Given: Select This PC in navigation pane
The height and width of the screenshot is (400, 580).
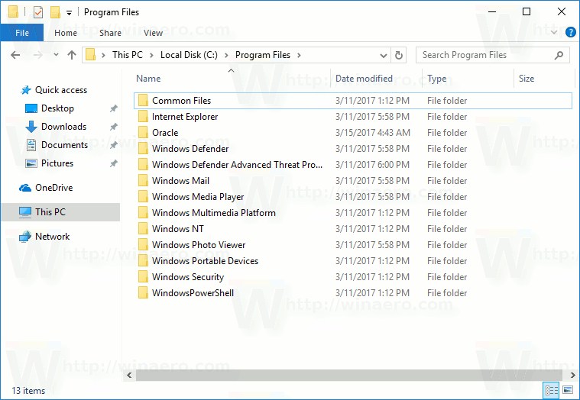Looking at the screenshot, I should point(60,212).
